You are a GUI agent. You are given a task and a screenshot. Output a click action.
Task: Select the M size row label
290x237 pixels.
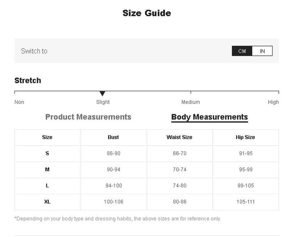click(x=47, y=170)
